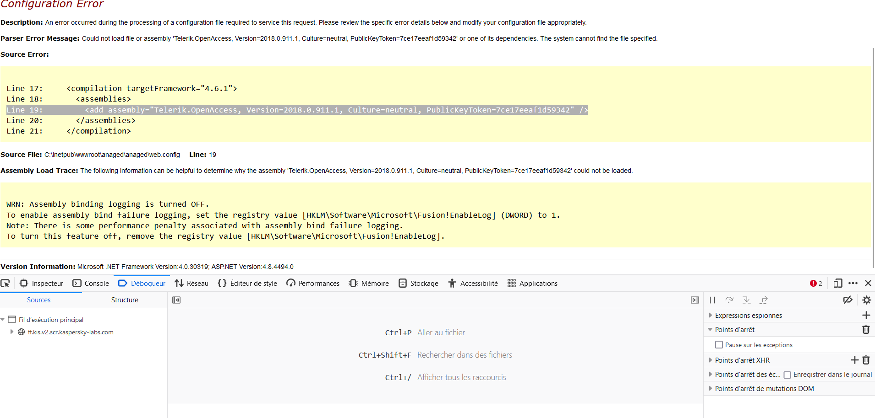Select ff.kis.v2.scr.kaspersky-labs.com source entry

pyautogui.click(x=71, y=332)
